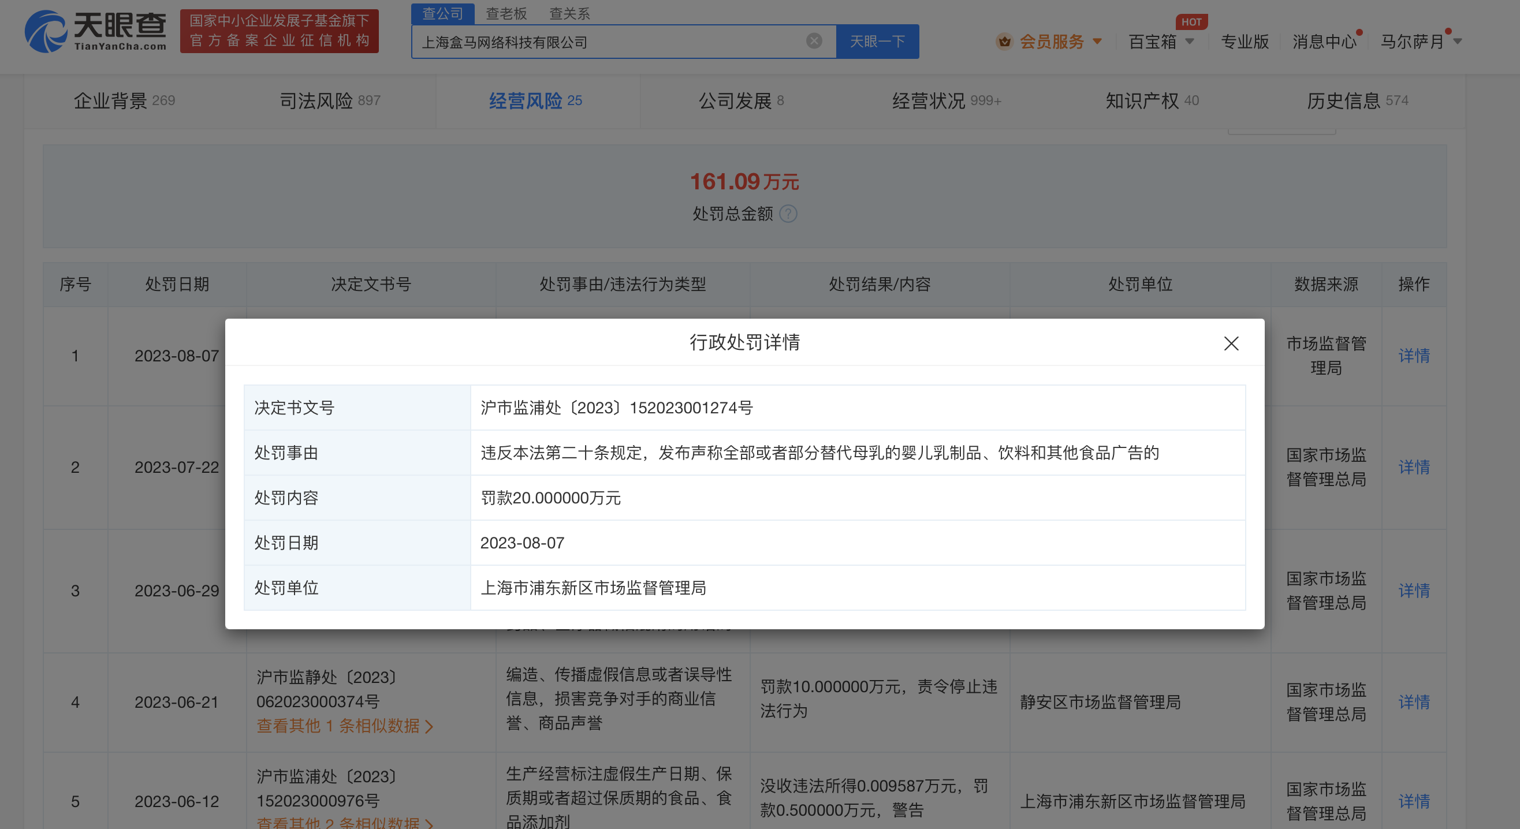Click the 会员服务 crown icon

tap(1004, 42)
